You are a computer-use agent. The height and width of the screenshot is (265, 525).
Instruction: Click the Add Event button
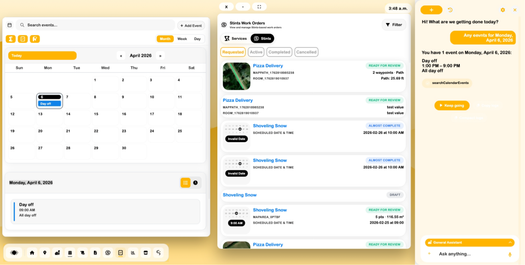point(191,26)
